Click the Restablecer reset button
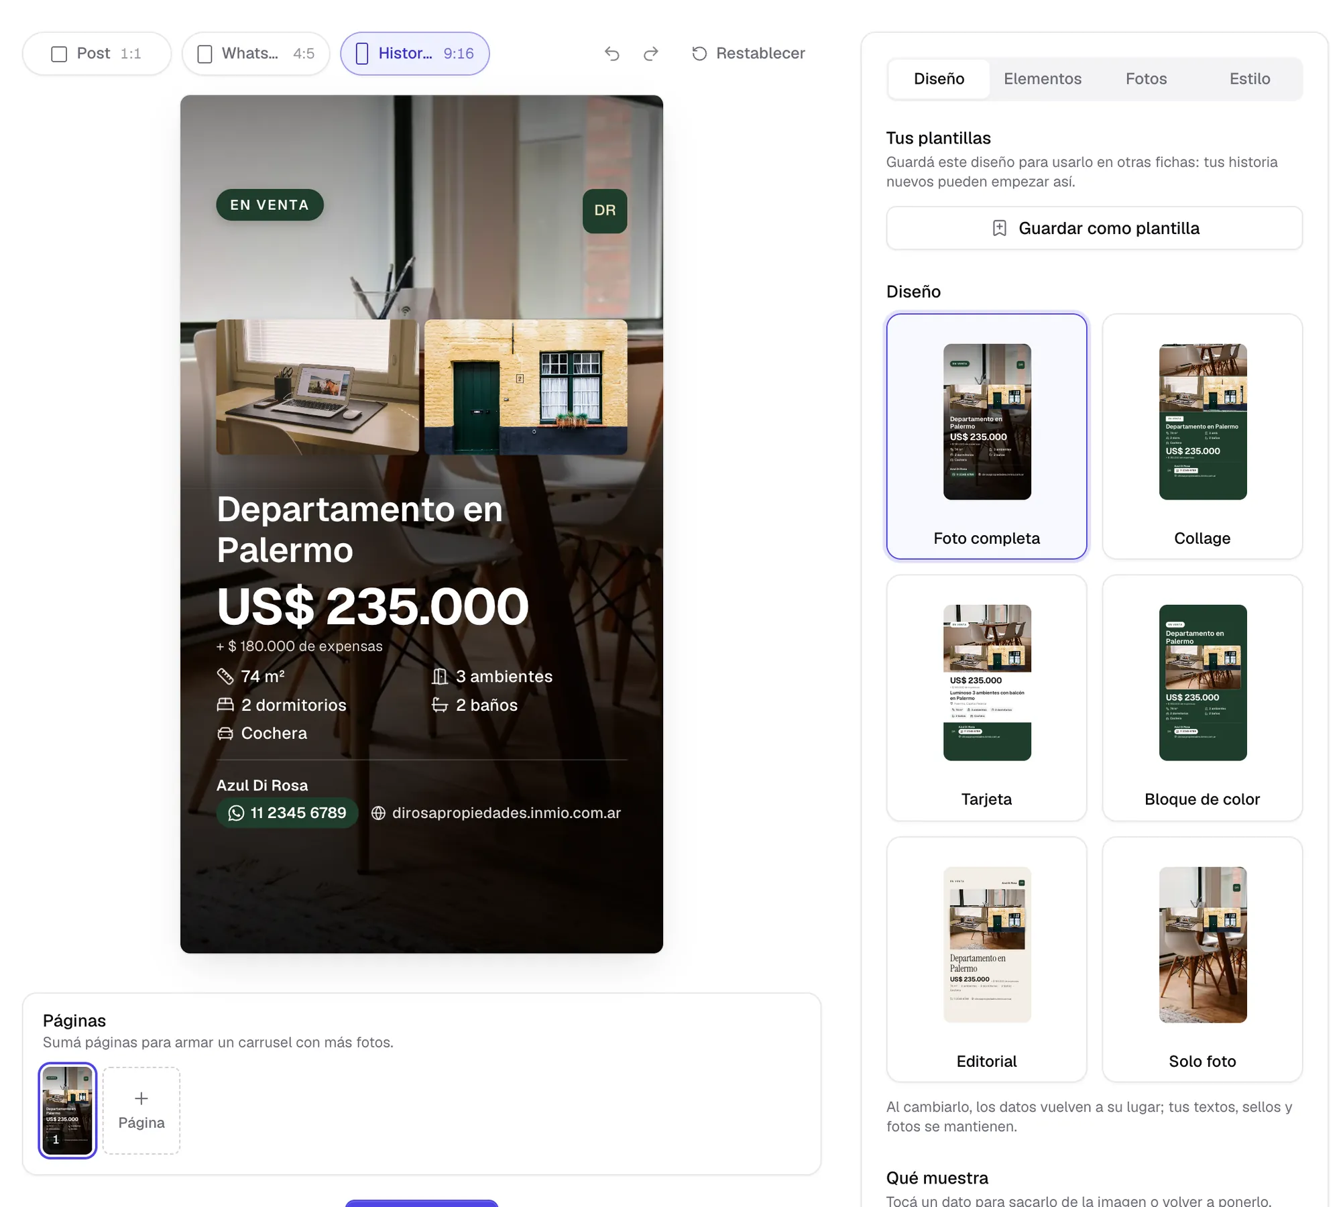The width and height of the screenshot is (1341, 1207). tap(748, 54)
